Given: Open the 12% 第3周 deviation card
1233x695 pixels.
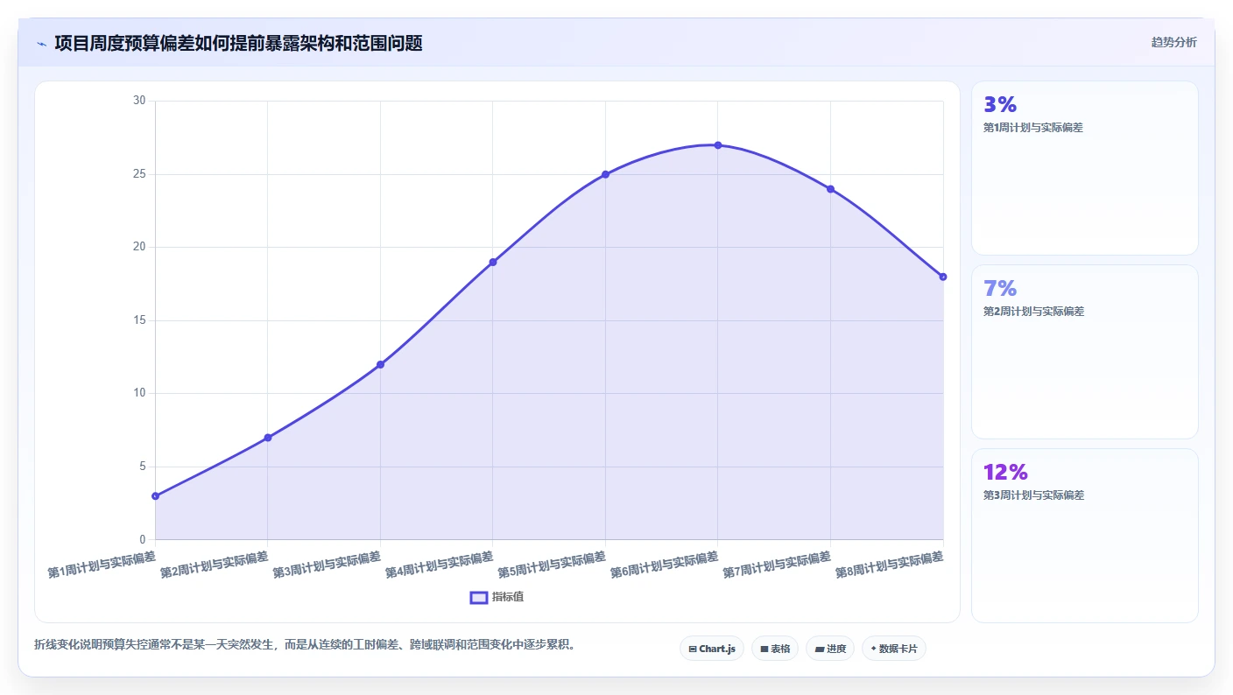Looking at the screenshot, I should (1085, 536).
